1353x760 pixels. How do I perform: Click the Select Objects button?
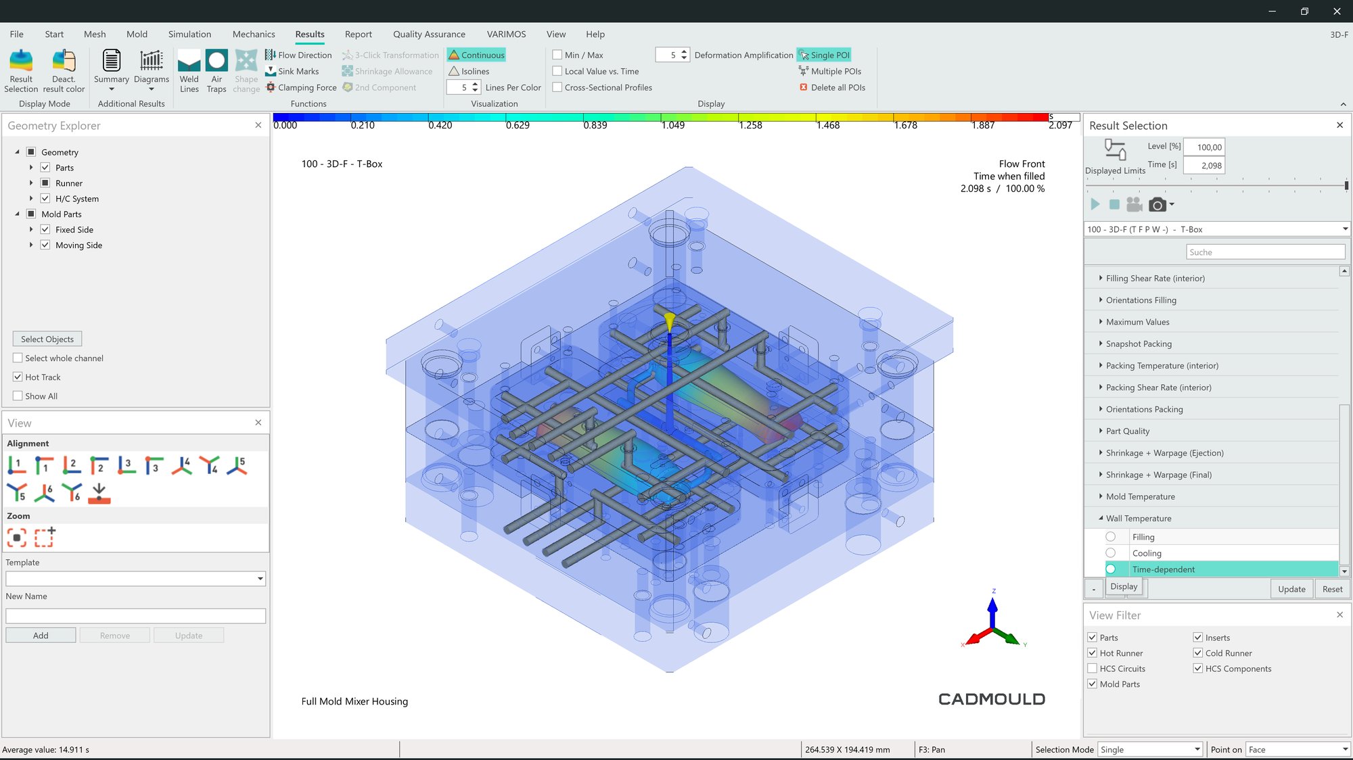pyautogui.click(x=47, y=339)
